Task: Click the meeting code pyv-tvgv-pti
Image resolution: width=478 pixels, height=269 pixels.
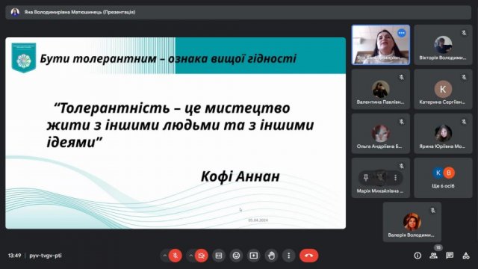Action: click(x=46, y=256)
